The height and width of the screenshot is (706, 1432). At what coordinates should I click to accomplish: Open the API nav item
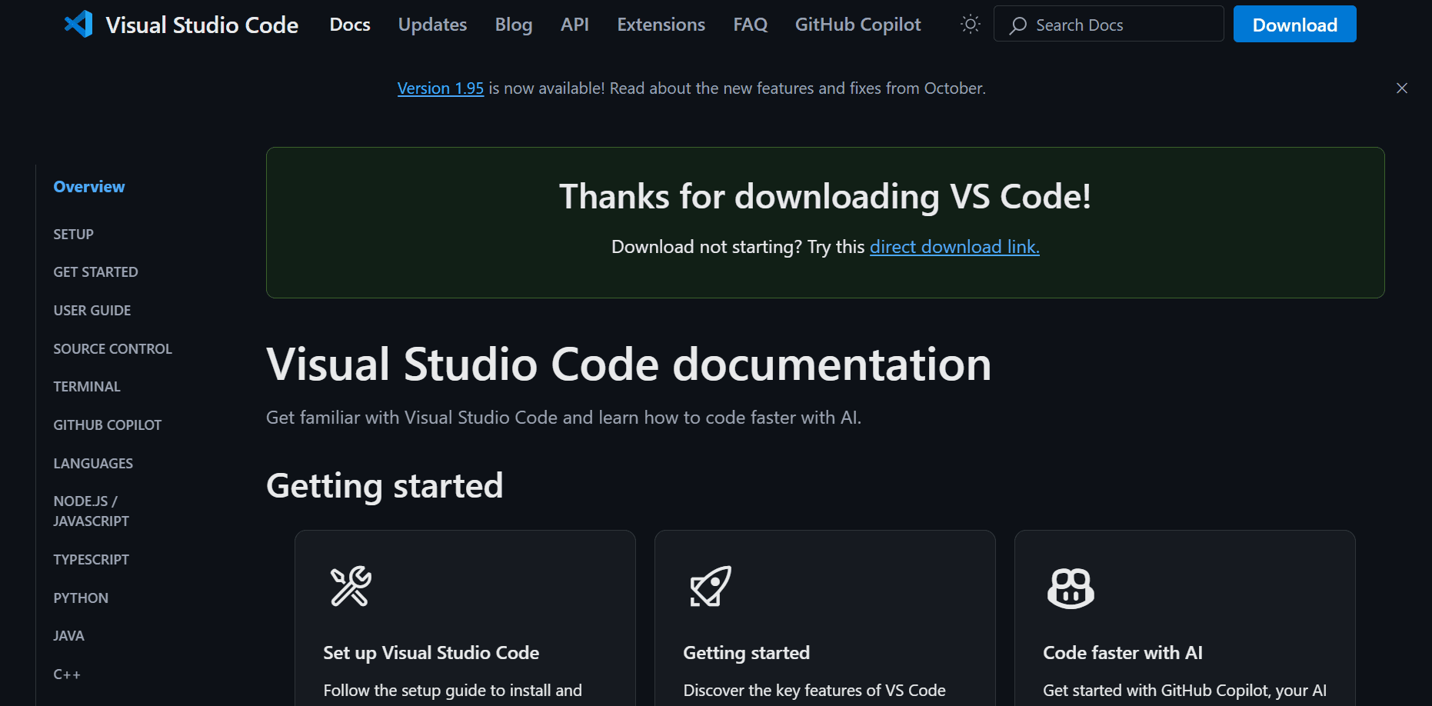click(x=574, y=25)
